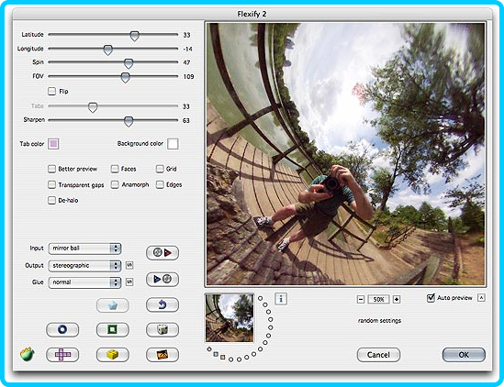The height and width of the screenshot is (387, 504).
Task: Zoom out with the minus button
Action: click(361, 299)
